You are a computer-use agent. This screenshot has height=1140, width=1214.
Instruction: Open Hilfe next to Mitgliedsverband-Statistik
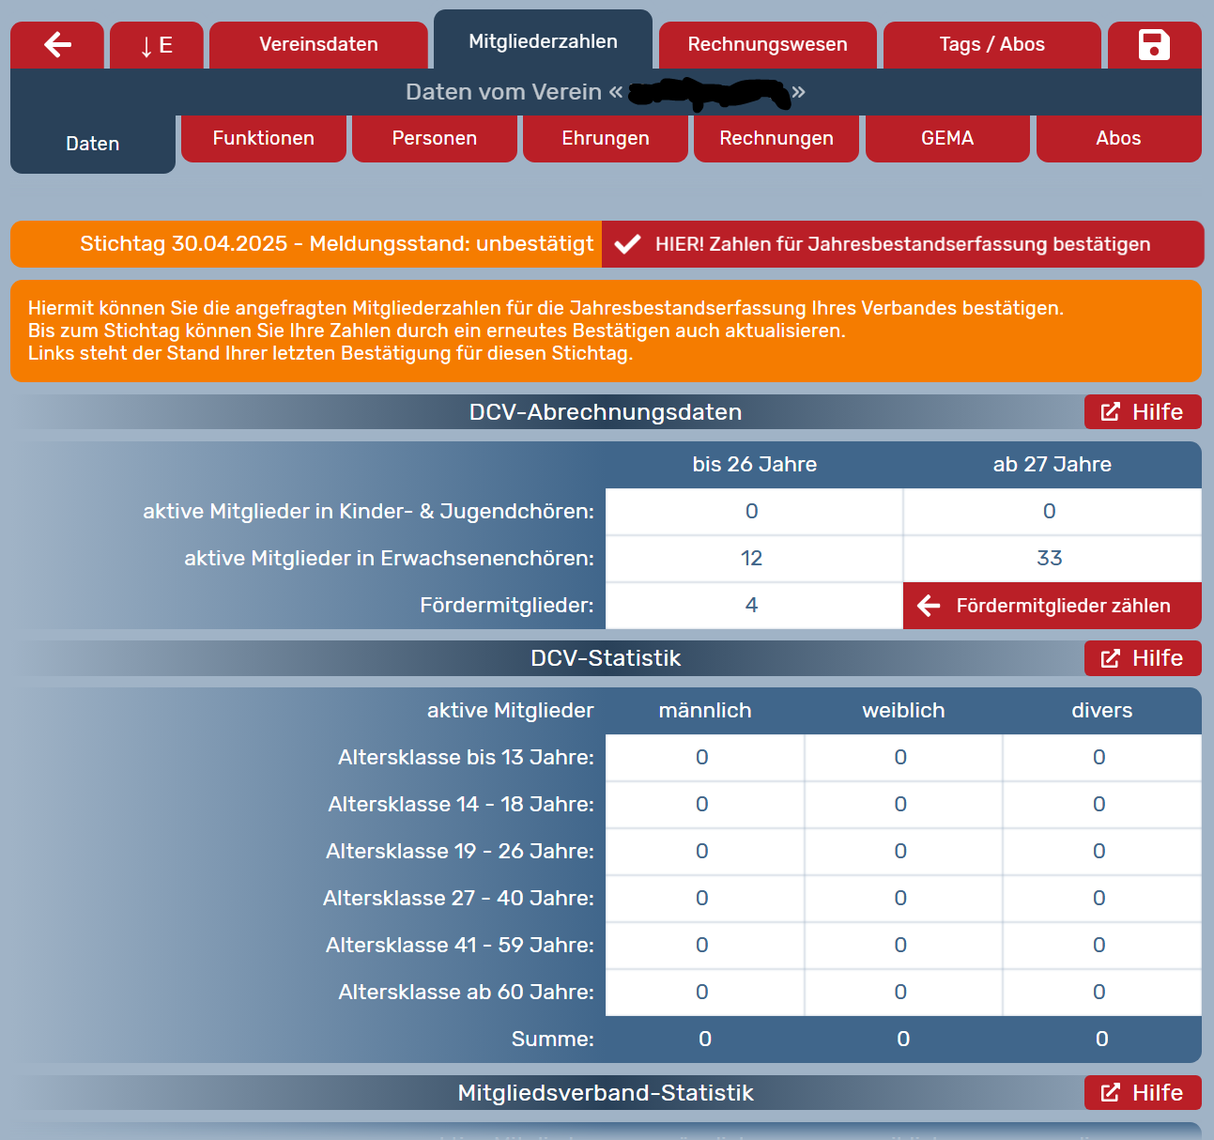(x=1143, y=1092)
